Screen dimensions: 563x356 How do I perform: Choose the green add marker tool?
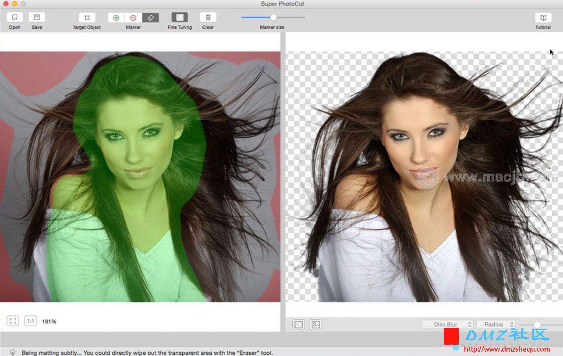116,17
